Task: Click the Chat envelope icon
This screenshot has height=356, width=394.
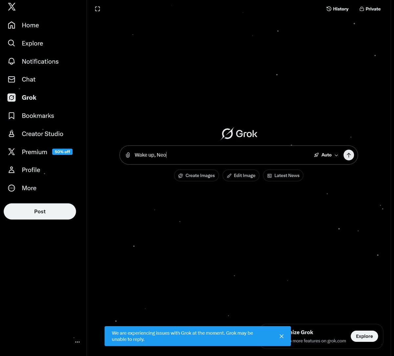Action: 11,80
